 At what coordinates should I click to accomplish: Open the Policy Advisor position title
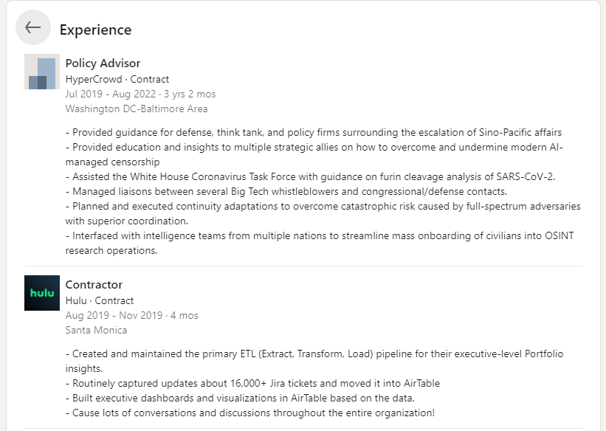point(103,63)
